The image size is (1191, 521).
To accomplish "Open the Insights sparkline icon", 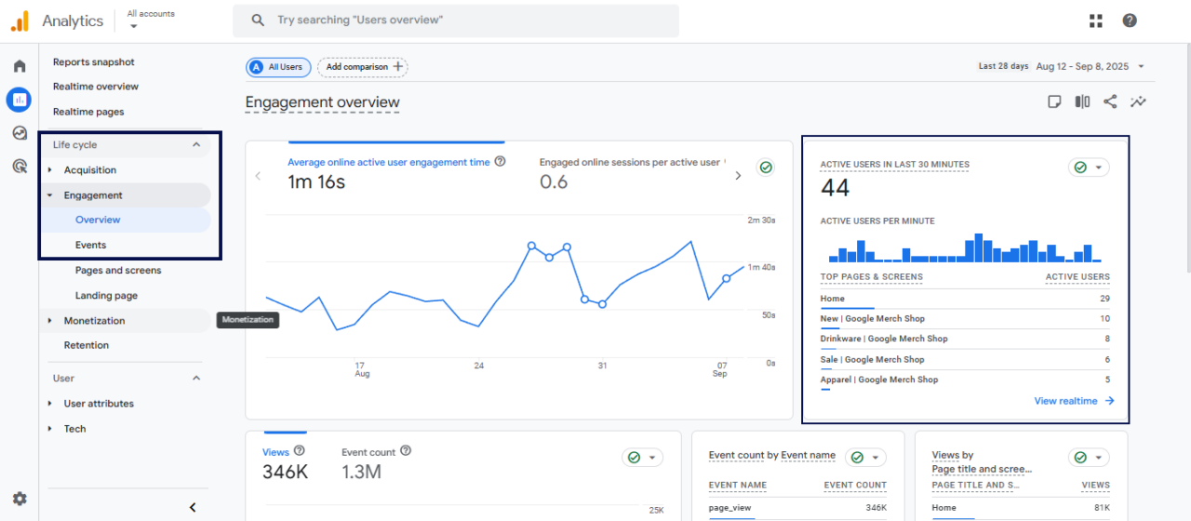I will 1138,102.
